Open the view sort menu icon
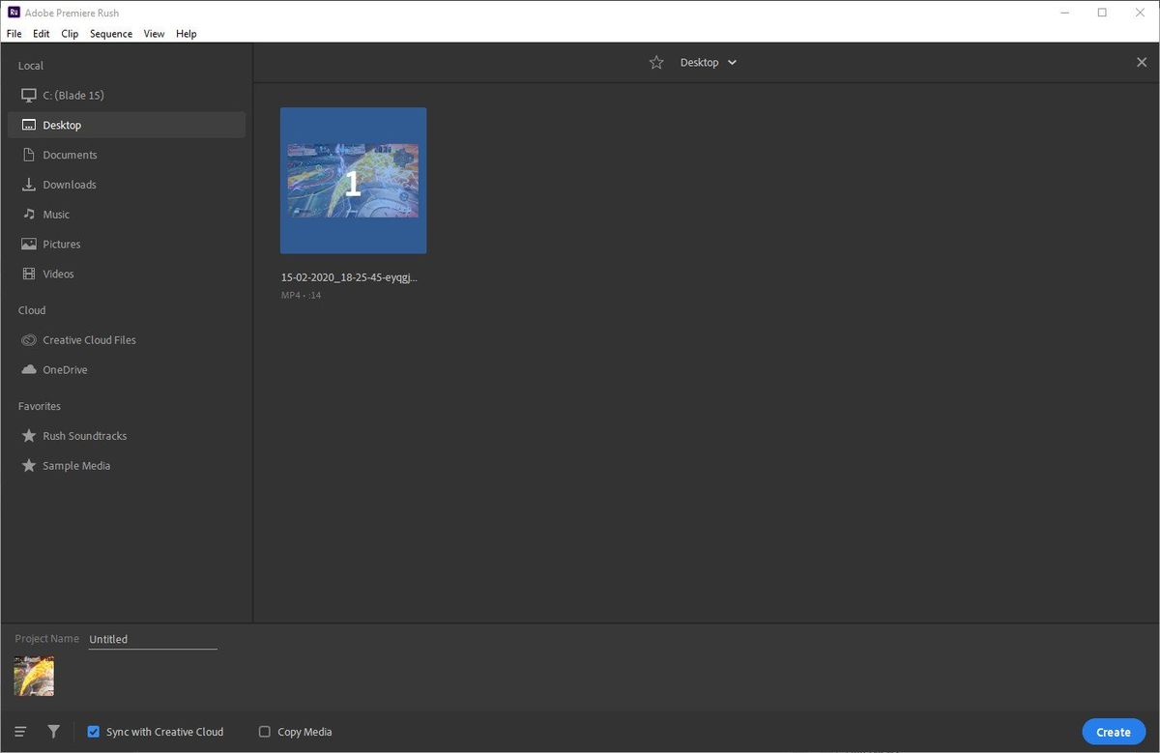1160x753 pixels. (20, 731)
